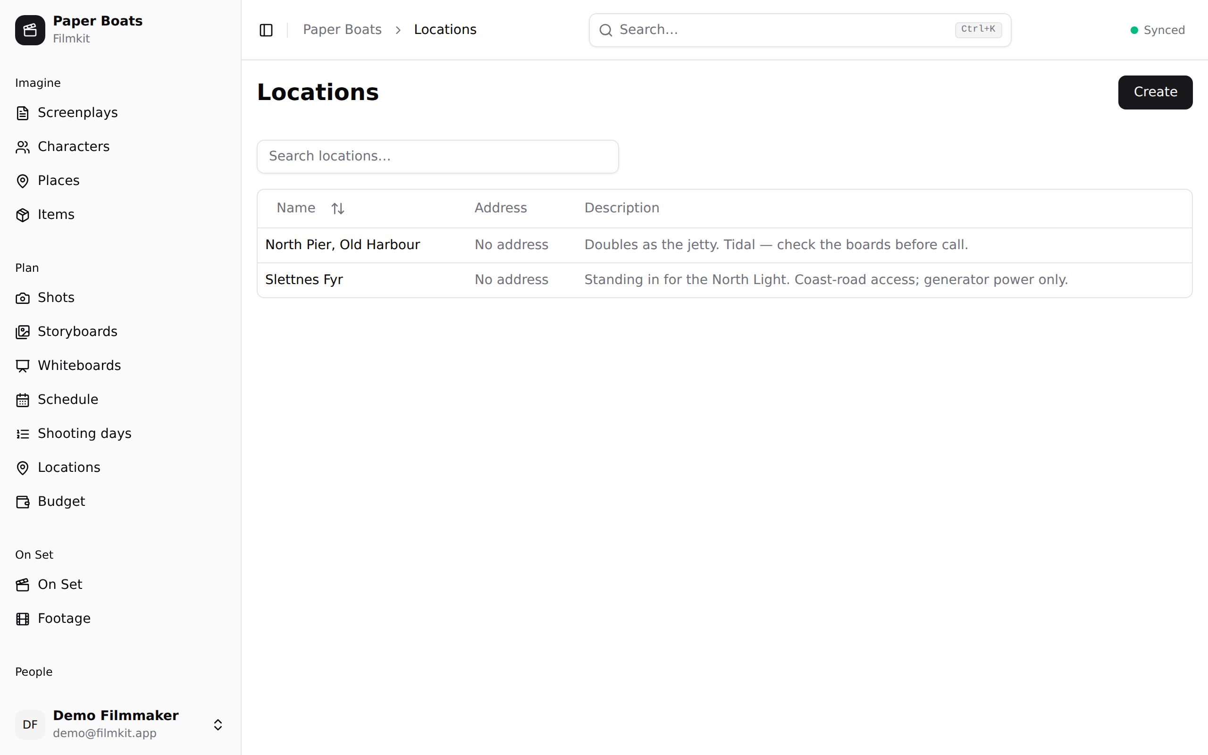Focus the Search locations field

pos(438,156)
